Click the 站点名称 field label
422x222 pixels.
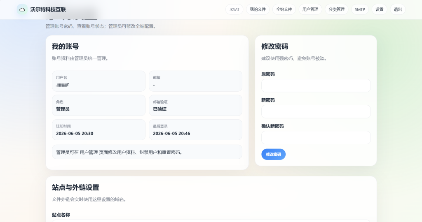click(61, 215)
